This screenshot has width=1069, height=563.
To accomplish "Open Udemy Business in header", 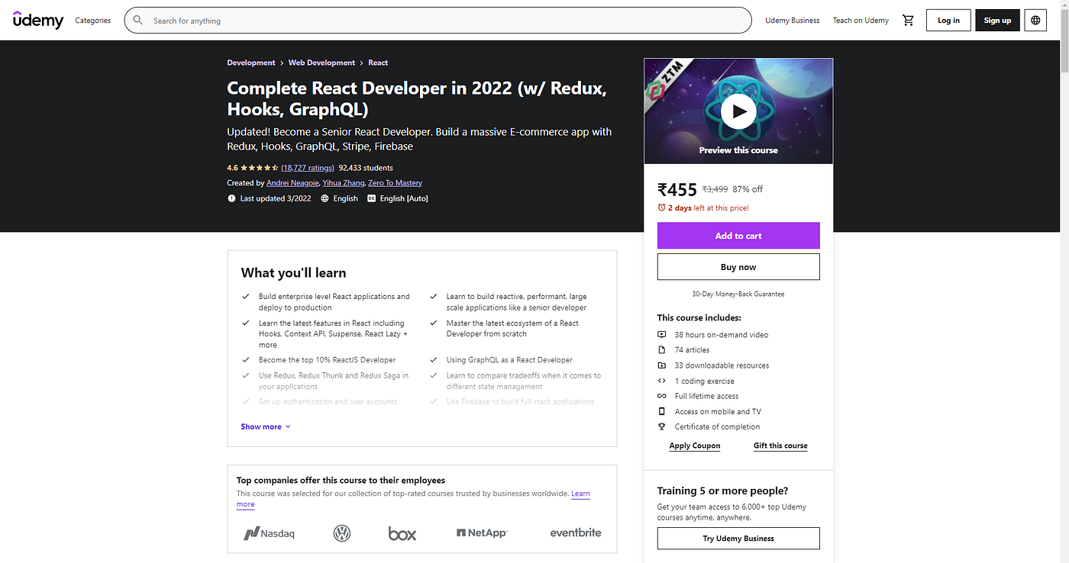I will point(793,21).
